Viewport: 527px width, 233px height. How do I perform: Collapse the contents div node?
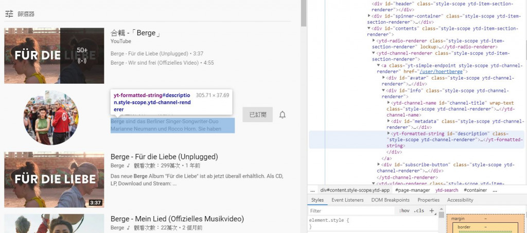[x=370, y=29]
